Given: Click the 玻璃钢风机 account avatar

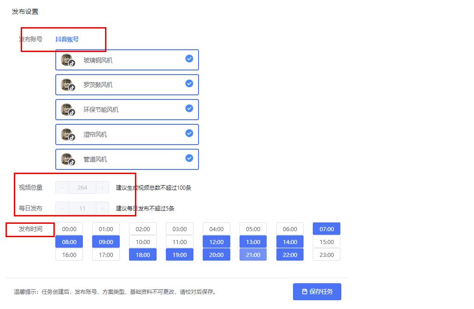Looking at the screenshot, I should [x=67, y=59].
